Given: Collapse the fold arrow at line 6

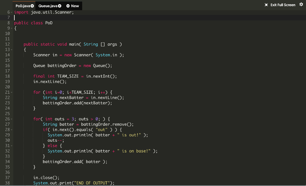Looking at the screenshot, I should (x=12, y=12).
